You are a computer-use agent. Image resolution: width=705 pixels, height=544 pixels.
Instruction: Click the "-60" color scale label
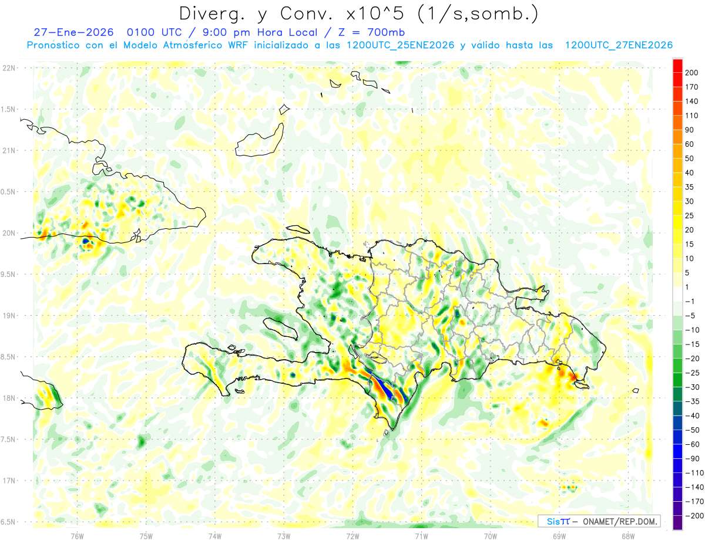pos(692,444)
